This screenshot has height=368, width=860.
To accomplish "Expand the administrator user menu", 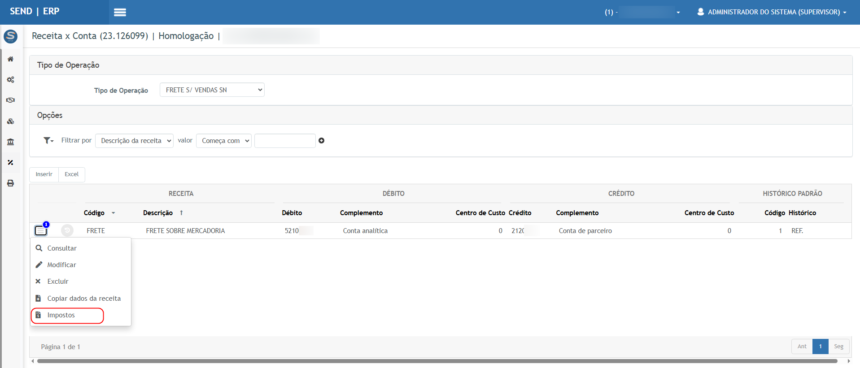I will [772, 12].
